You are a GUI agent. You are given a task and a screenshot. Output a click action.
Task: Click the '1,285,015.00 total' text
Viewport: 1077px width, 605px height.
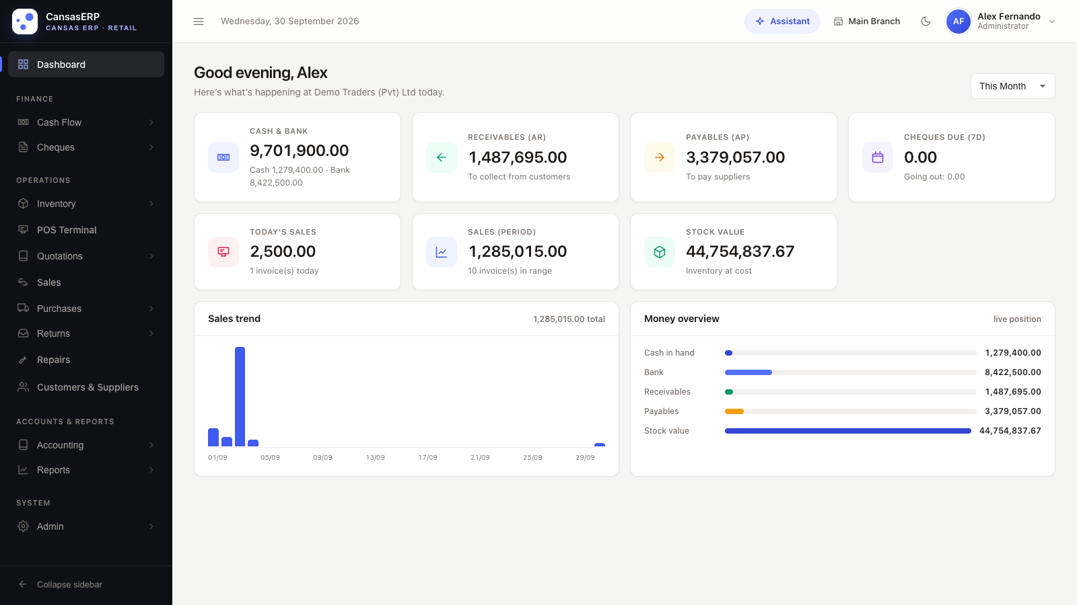point(569,319)
